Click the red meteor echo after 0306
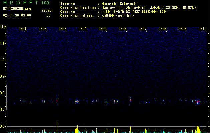This screenshot has width=210, height=133. [x=131, y=100]
